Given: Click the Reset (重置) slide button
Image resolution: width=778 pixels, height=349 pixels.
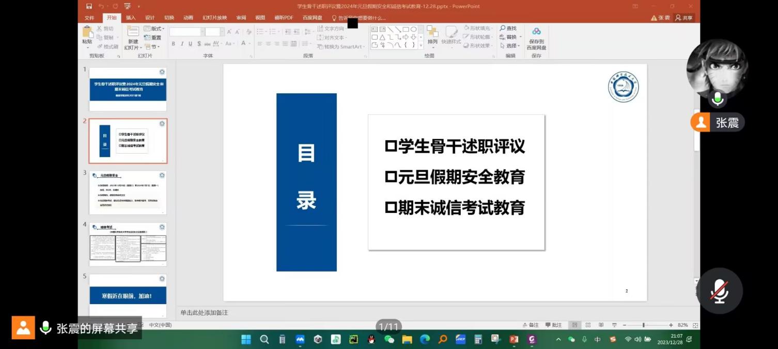Looking at the screenshot, I should coord(153,38).
